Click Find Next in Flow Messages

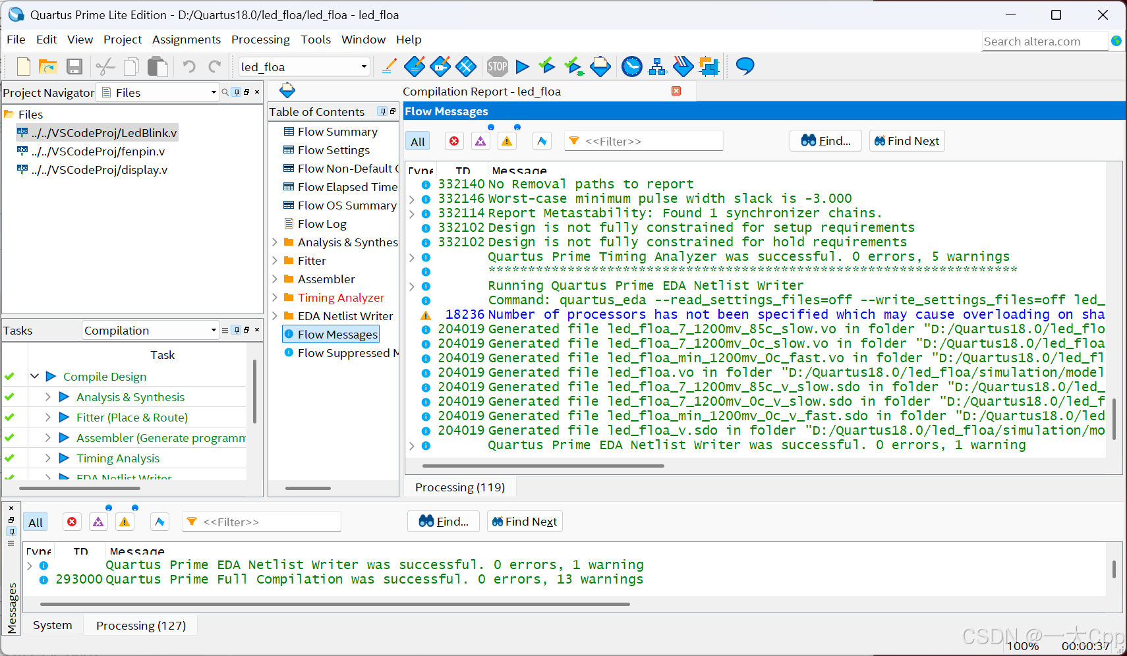coord(907,141)
